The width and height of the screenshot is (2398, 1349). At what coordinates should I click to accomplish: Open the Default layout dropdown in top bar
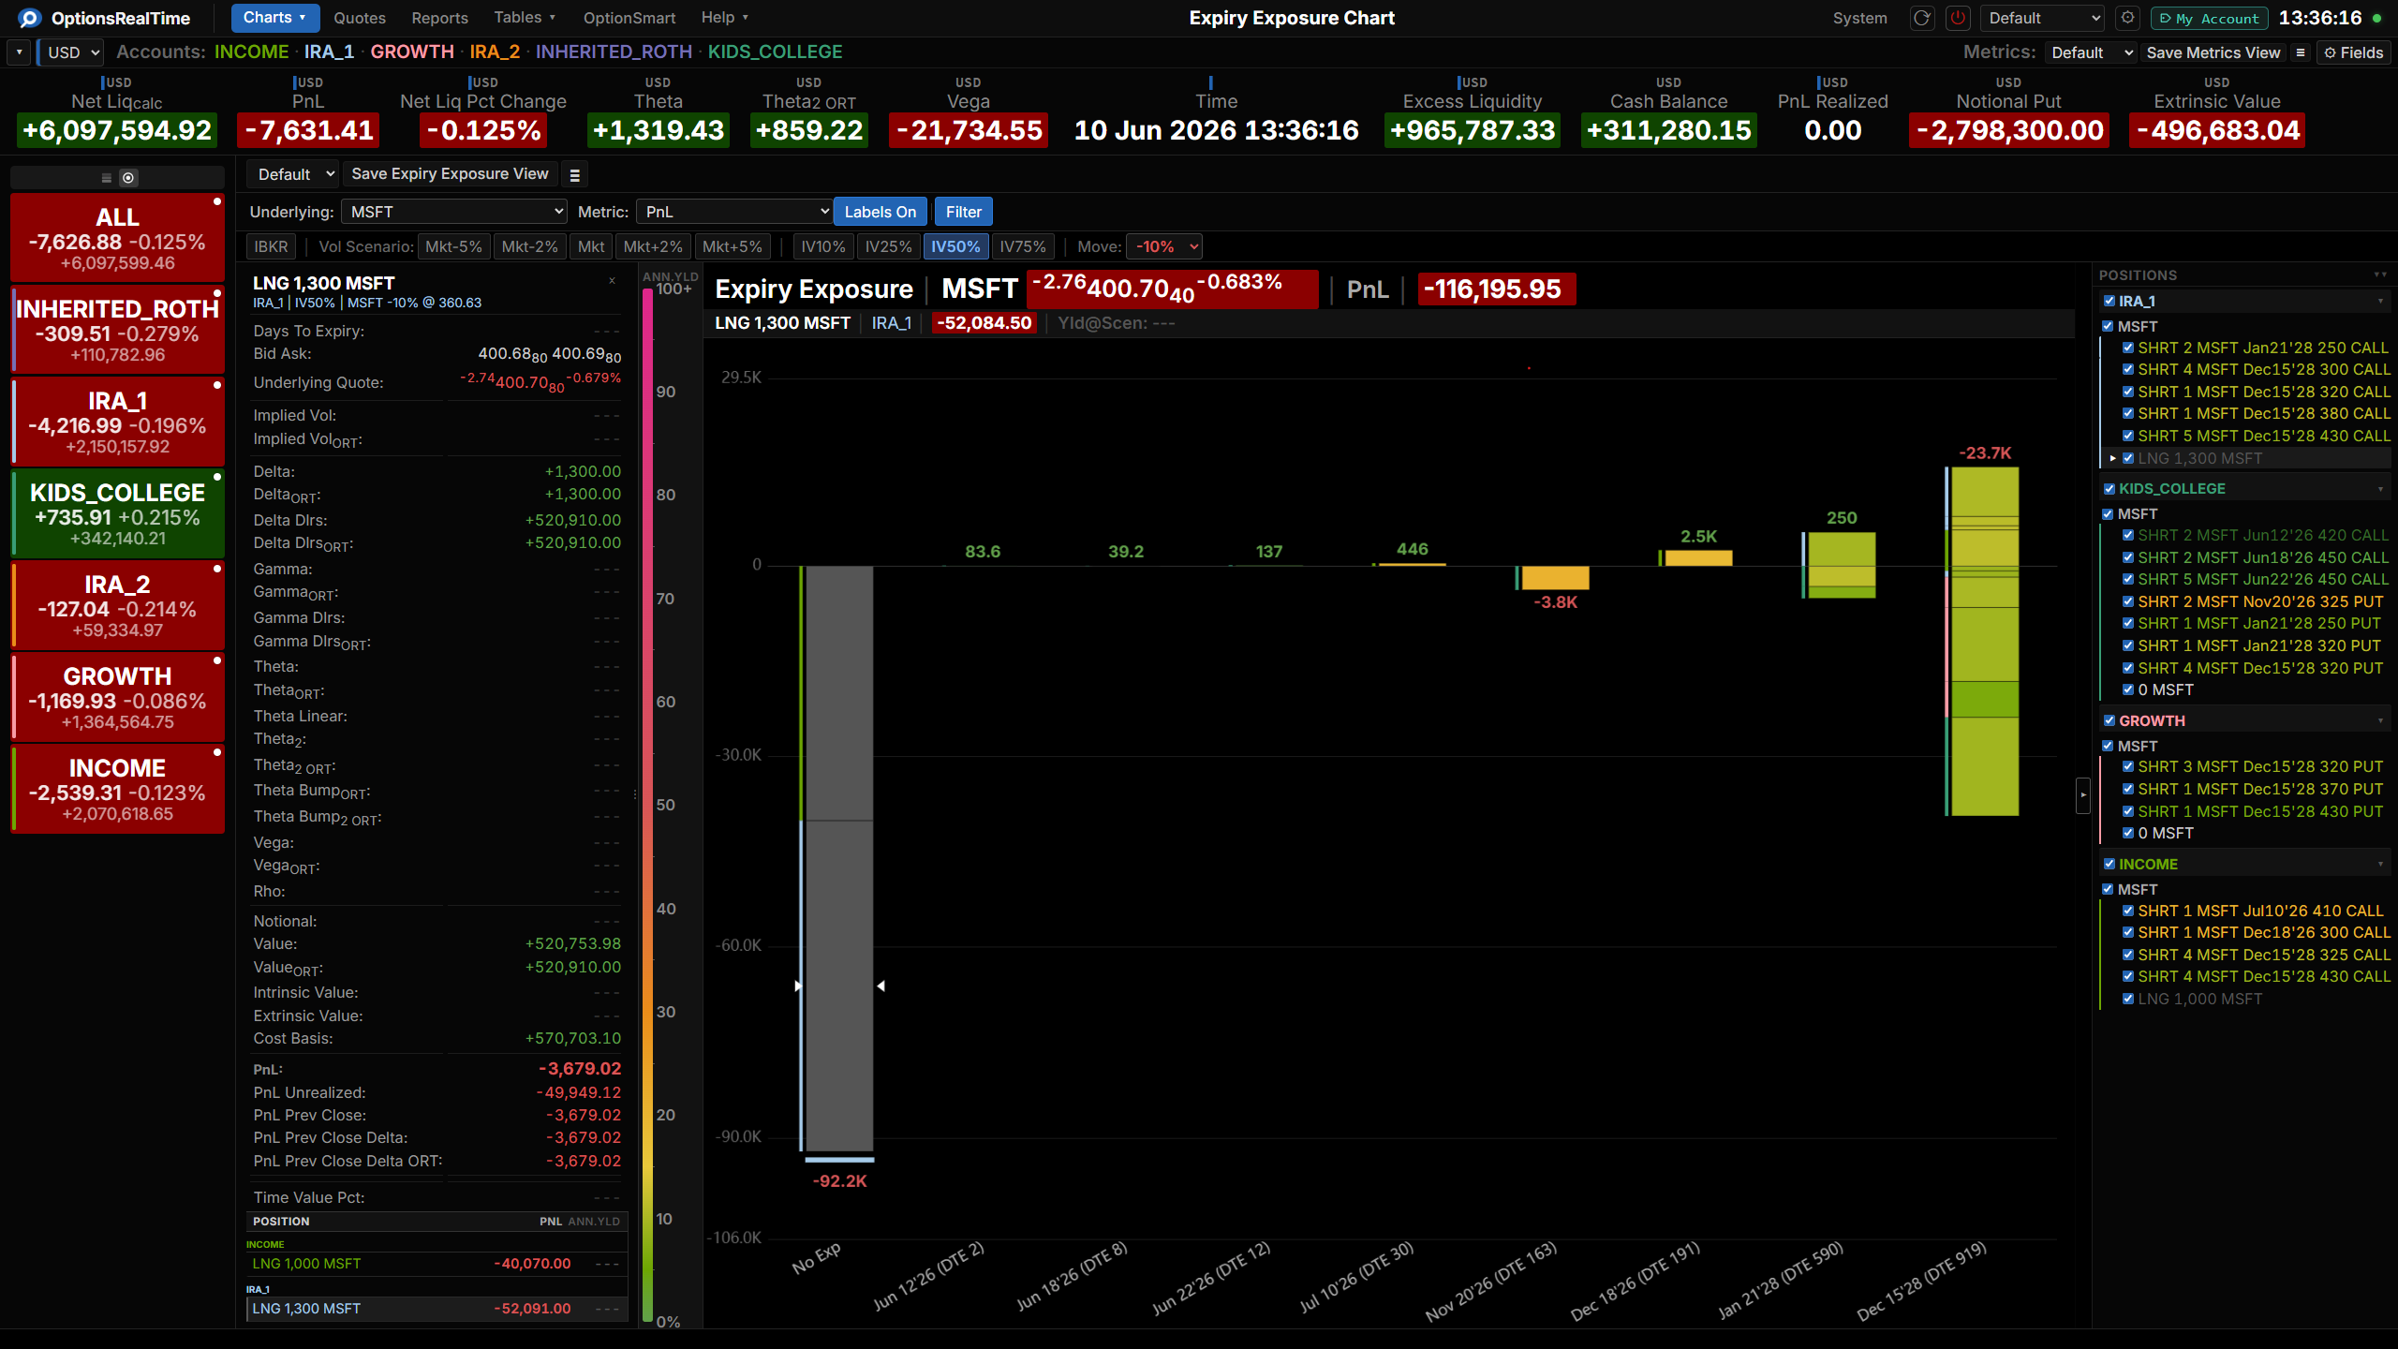2043,18
